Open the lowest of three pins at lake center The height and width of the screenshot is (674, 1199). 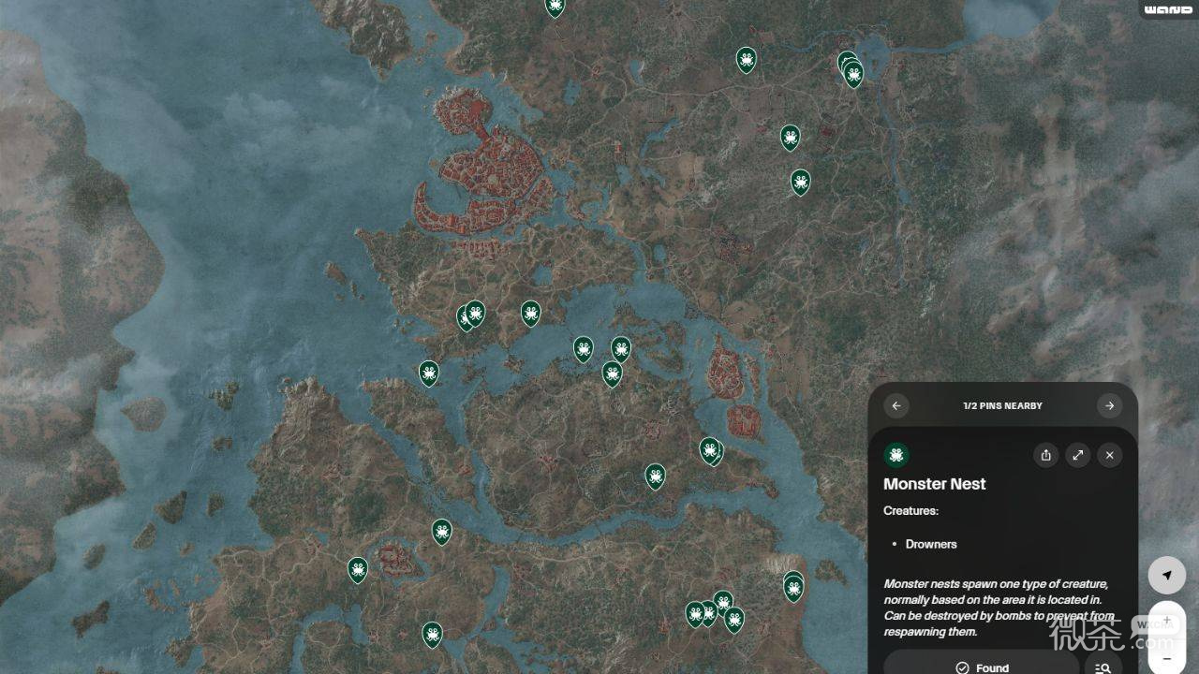[612, 374]
